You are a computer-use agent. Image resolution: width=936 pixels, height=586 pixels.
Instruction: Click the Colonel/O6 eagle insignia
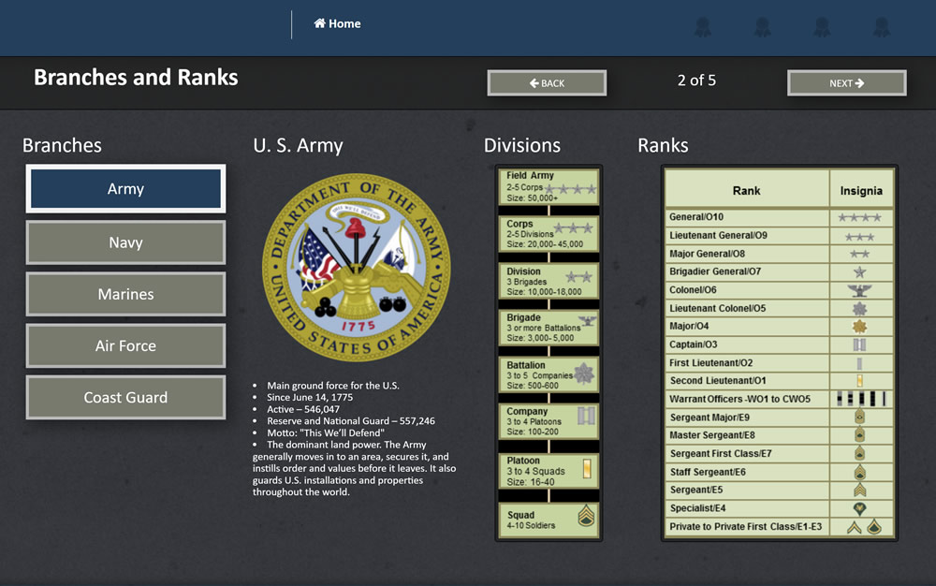[x=859, y=290]
